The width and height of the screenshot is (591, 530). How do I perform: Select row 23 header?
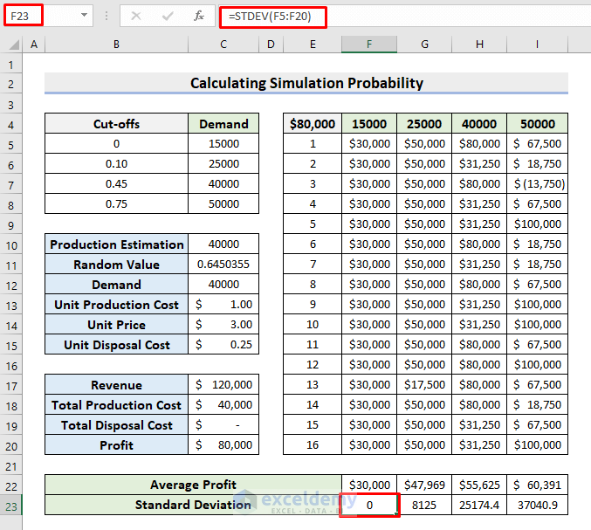[11, 505]
